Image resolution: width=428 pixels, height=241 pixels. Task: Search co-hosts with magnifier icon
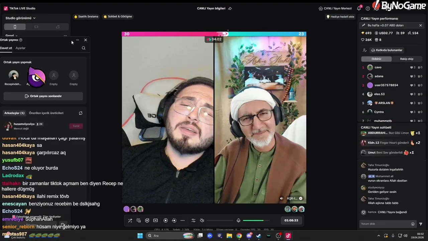coord(84,48)
